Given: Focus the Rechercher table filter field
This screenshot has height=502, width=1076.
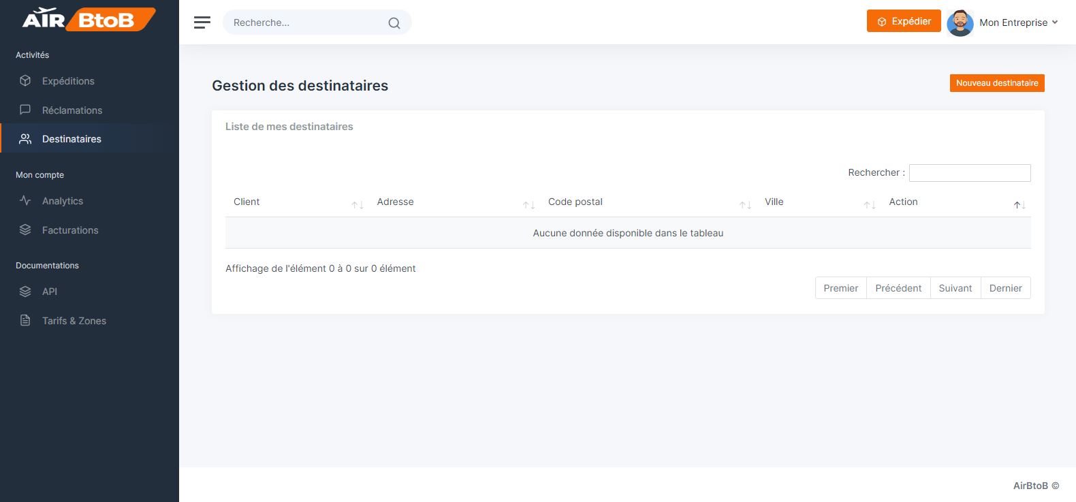Looking at the screenshot, I should [x=970, y=173].
